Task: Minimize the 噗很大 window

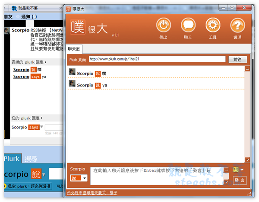Action: pyautogui.click(x=223, y=8)
